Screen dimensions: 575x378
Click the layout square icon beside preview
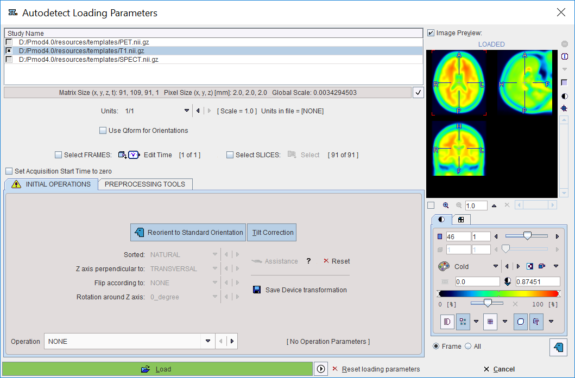[564, 83]
